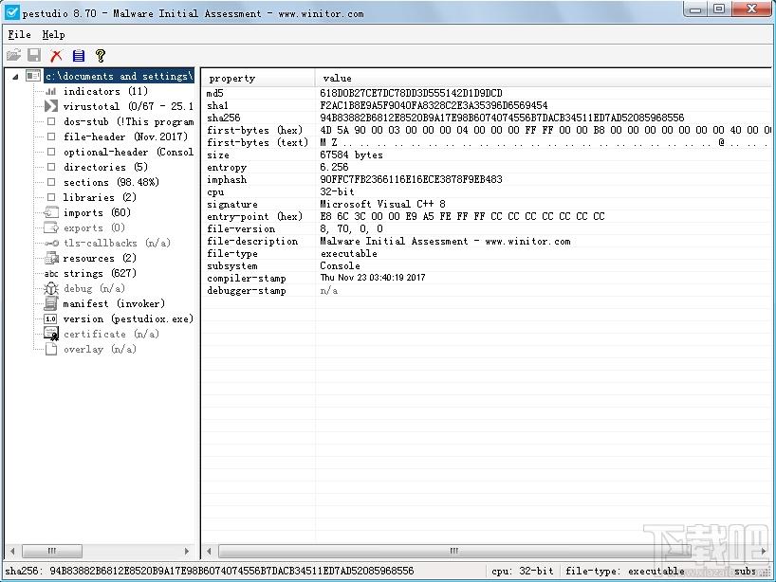This screenshot has height=582, width=776.
Task: Click the status bar sha256 entry
Action: pyautogui.click(x=210, y=572)
